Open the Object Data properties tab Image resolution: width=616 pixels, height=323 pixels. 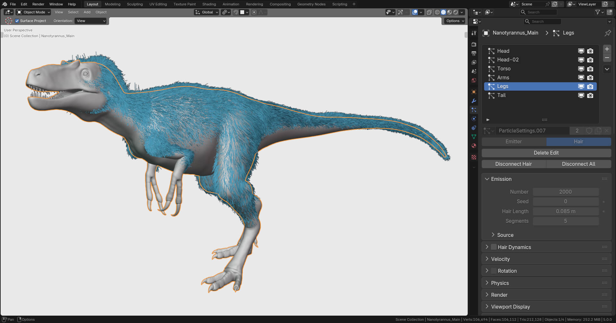pyautogui.click(x=474, y=137)
